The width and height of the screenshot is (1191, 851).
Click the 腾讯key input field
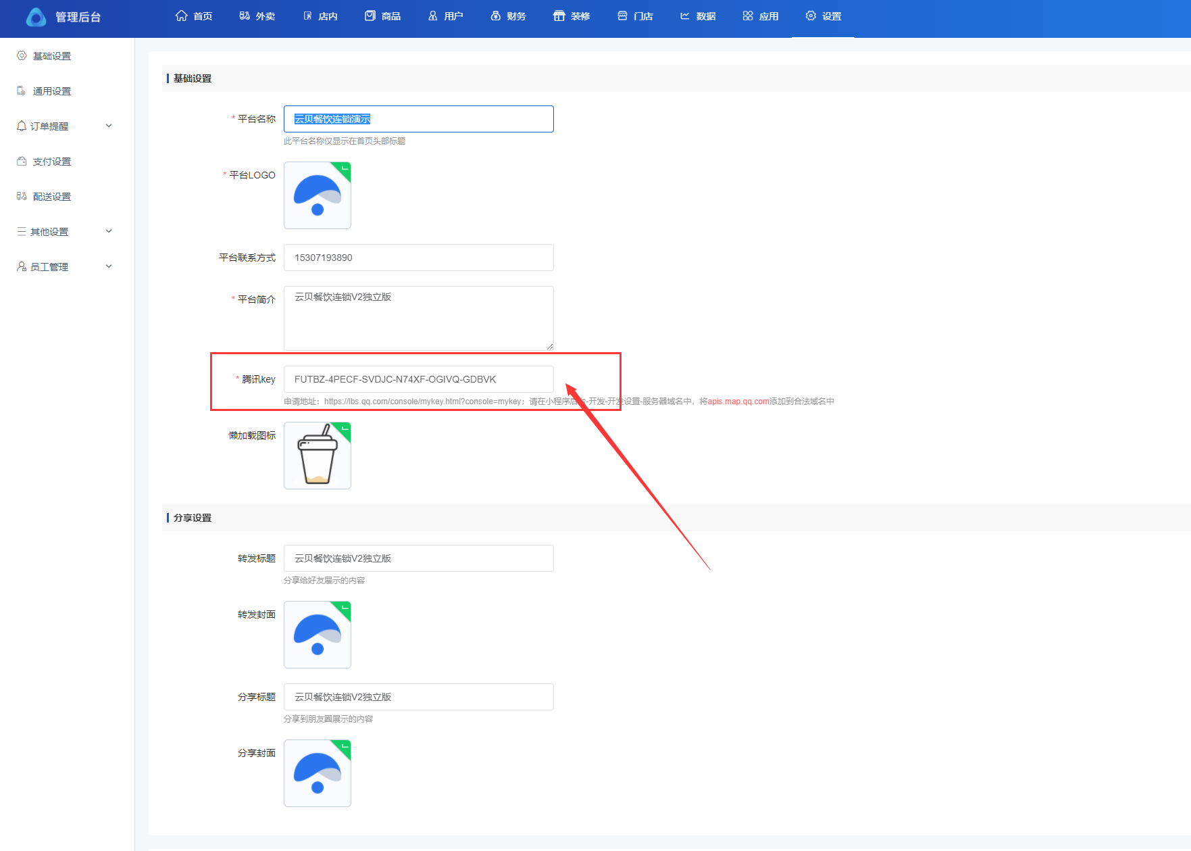(x=418, y=379)
